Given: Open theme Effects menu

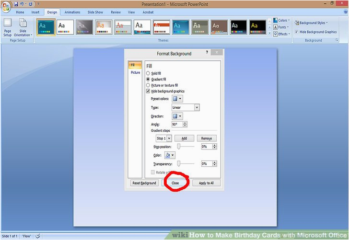Looking at the screenshot, I should (x=282, y=34).
